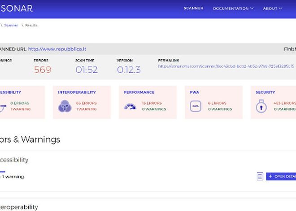
Task: Select the Accessibility category card title
Action: coord(10,92)
